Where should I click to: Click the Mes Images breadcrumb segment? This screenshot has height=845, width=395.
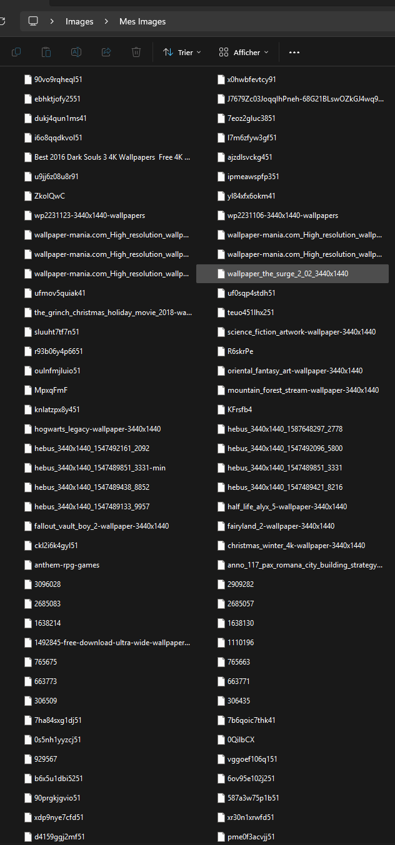tap(142, 21)
